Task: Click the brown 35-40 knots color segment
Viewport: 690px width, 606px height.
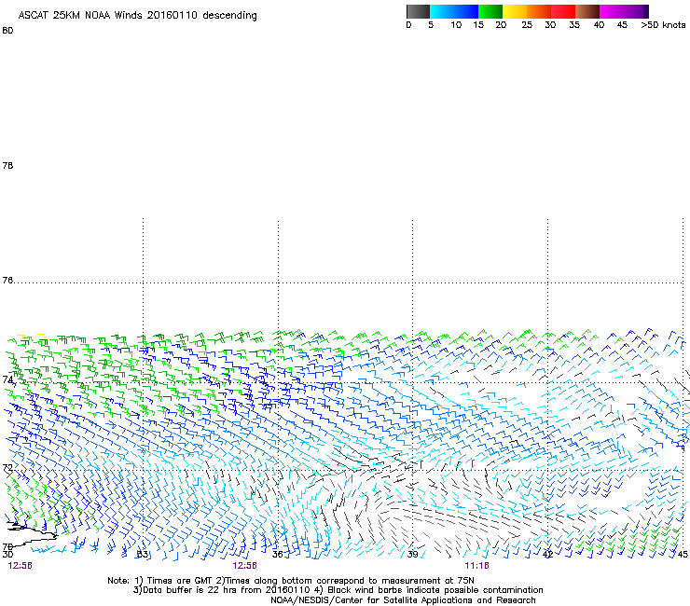Action: click(587, 11)
